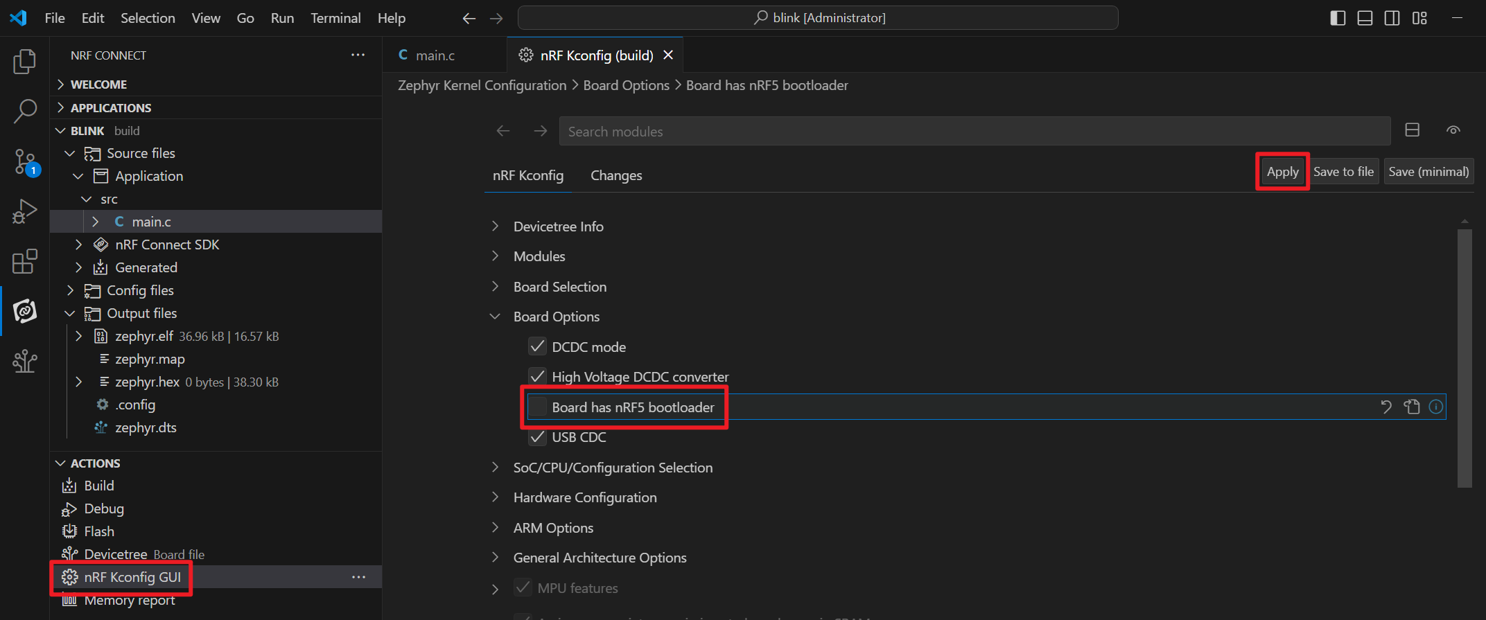This screenshot has width=1486, height=620.
Task: Collapse the BLINK build section
Action: click(x=61, y=130)
